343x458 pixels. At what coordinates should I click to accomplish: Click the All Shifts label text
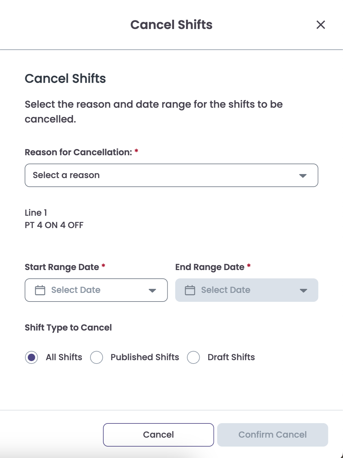64,357
